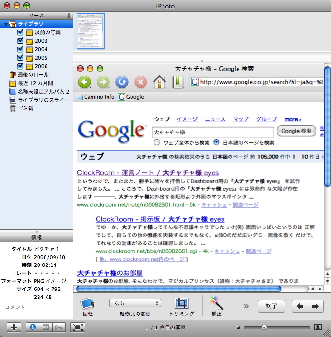
Task: Select the photo thumbnail in strip
Action: (91, 31)
